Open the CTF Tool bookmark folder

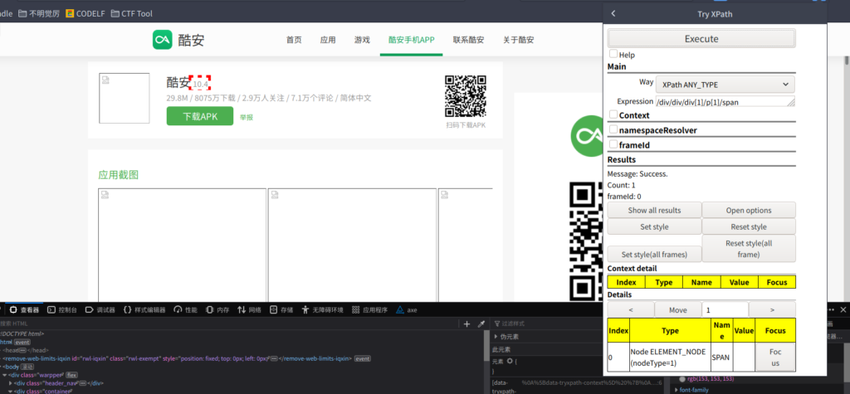click(x=131, y=13)
